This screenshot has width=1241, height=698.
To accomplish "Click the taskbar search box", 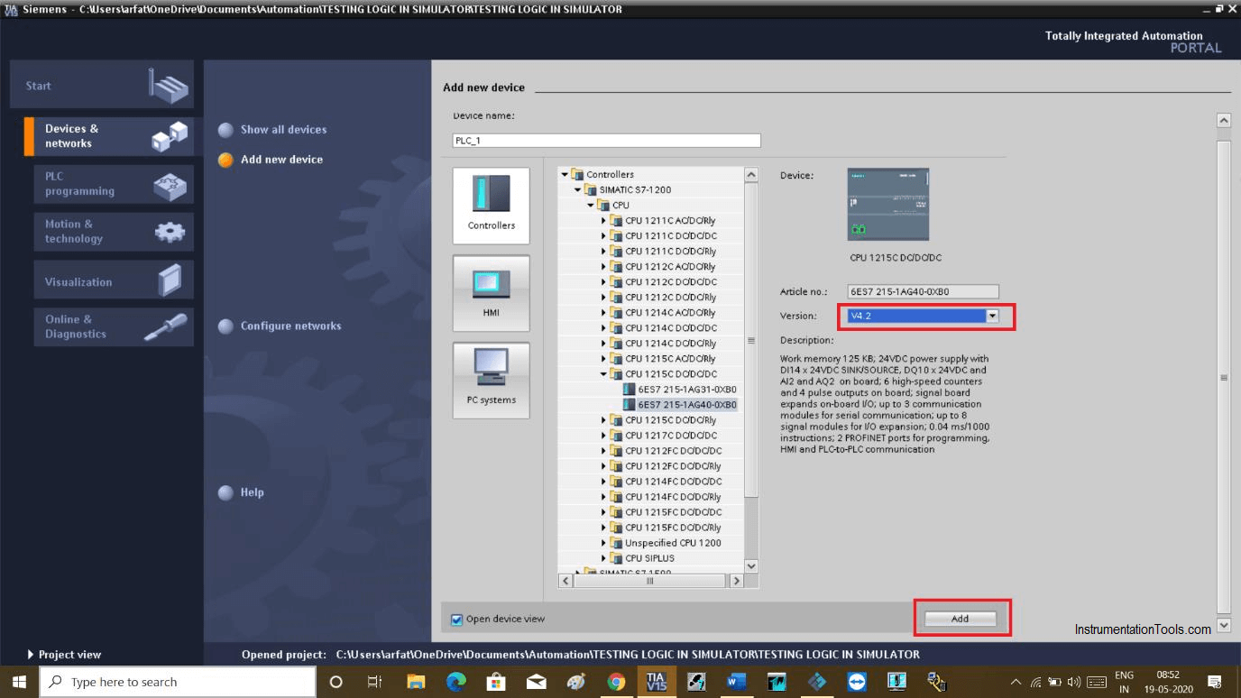I will click(178, 682).
